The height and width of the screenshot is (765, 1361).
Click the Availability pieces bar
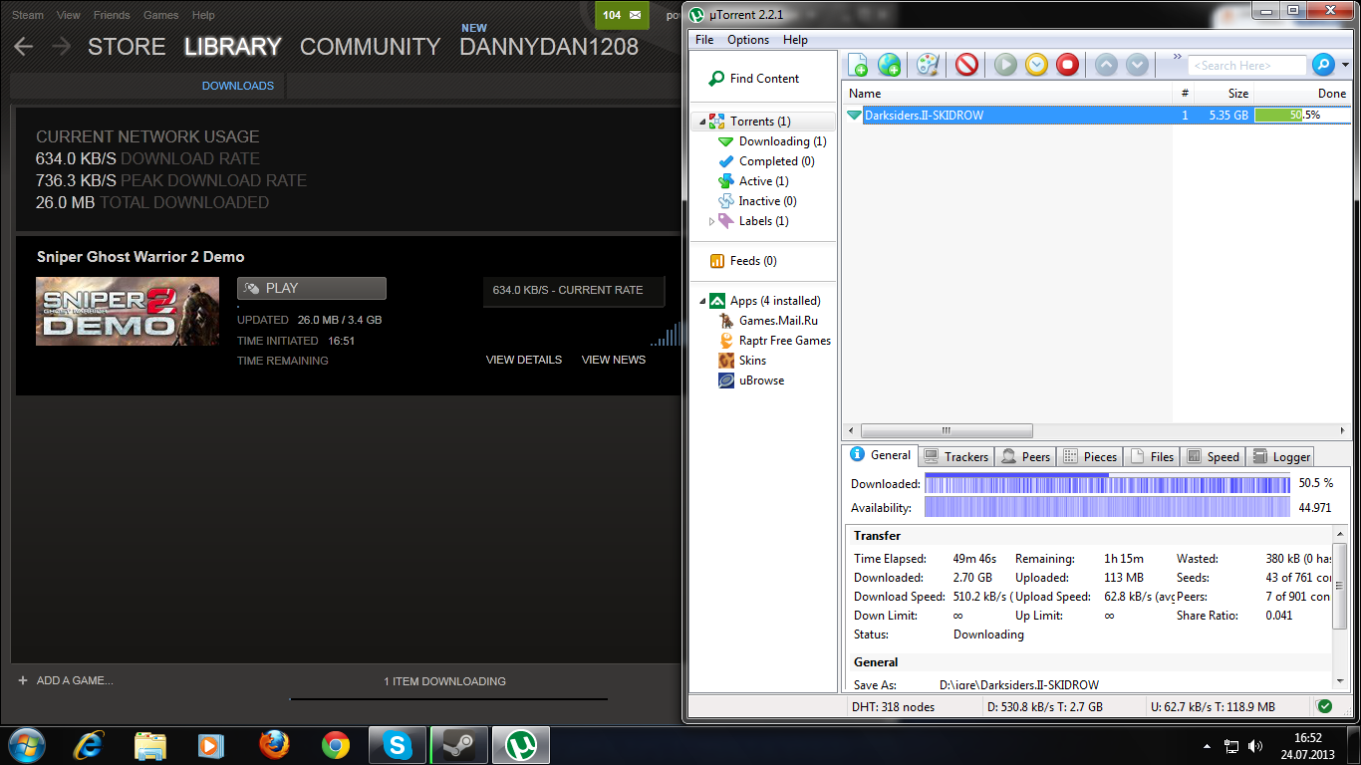(x=1107, y=508)
